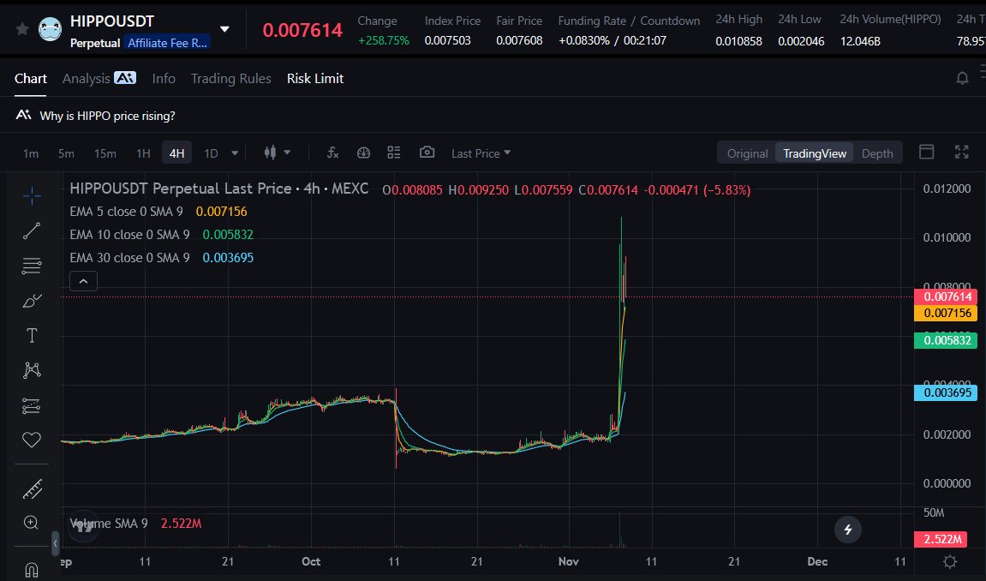Select the text annotation tool
The height and width of the screenshot is (581, 986).
[32, 335]
